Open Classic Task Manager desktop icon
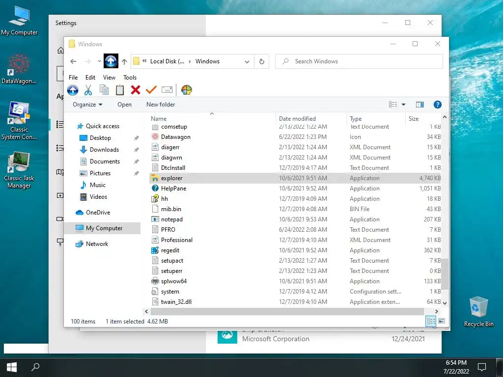Image resolution: width=503 pixels, height=377 pixels. (x=19, y=170)
